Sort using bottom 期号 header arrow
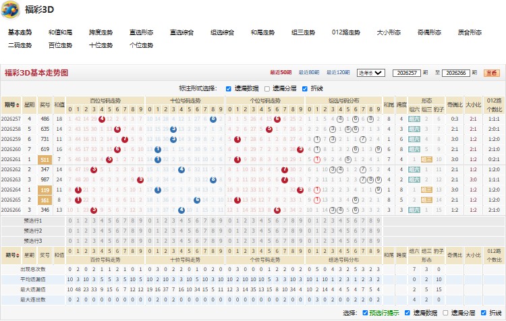The height and width of the screenshot is (321, 506). [18, 255]
